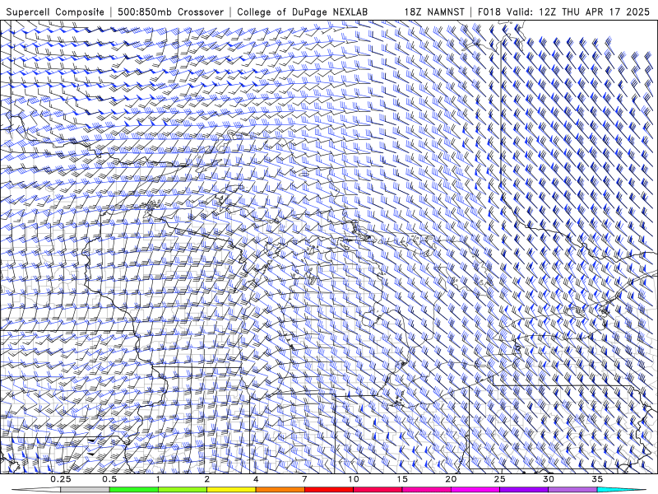Click the red legend swatch between 7 and 10

point(328,490)
